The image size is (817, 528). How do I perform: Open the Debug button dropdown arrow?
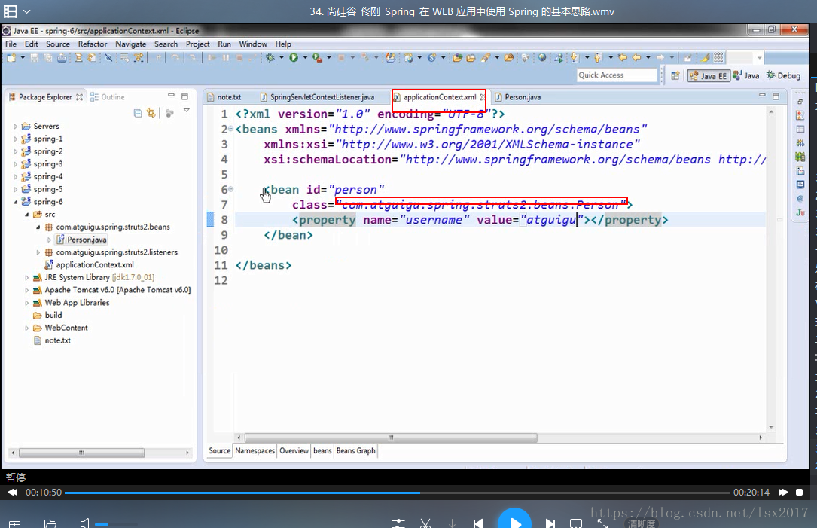coord(281,57)
